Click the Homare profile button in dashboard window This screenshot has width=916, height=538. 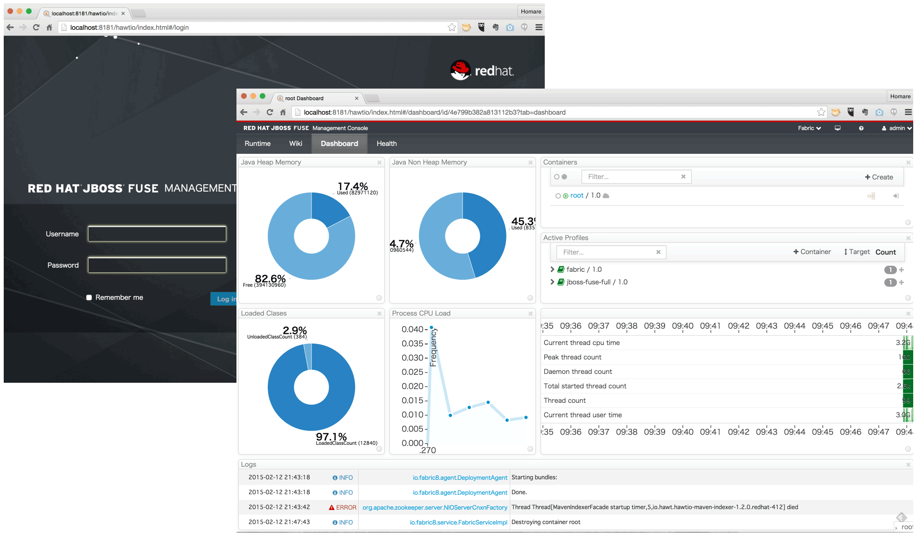point(900,97)
